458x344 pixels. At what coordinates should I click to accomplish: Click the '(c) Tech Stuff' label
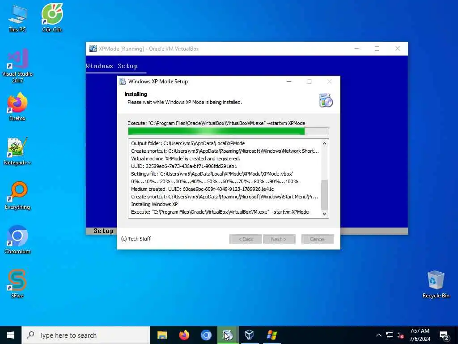click(x=136, y=239)
